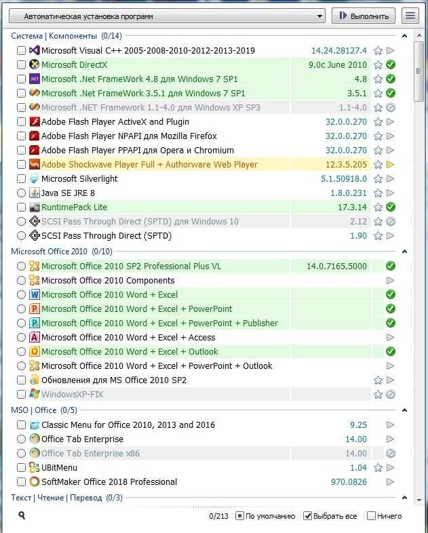This screenshot has width=428, height=533.
Task: Click the scrollbar down arrow
Action: tap(419, 500)
